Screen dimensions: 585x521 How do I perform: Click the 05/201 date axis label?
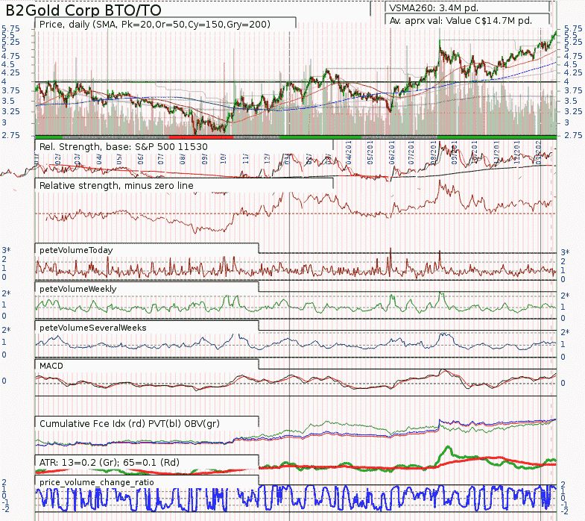pyautogui.click(x=370, y=152)
